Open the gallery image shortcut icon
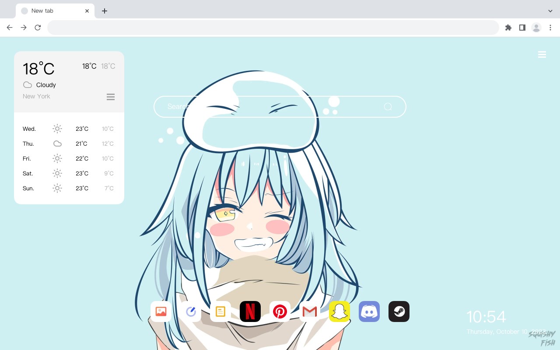Screen dimensions: 560x350 point(161,311)
